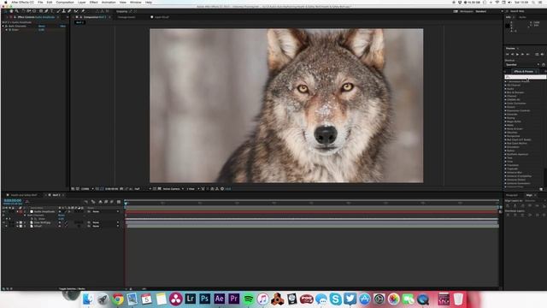Open the Animation menu
Image resolution: width=547 pixels, height=308 pixels.
pyautogui.click(x=109, y=3)
